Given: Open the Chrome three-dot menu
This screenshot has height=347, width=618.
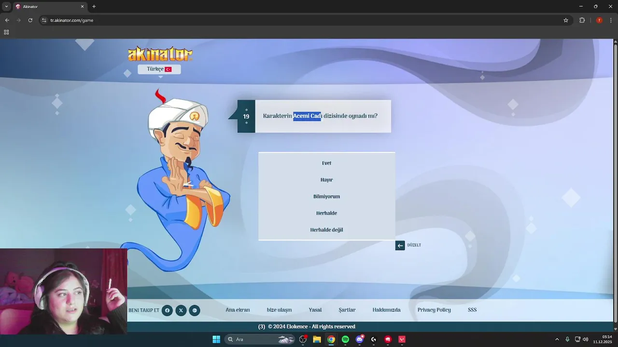Looking at the screenshot, I should tap(611, 20).
